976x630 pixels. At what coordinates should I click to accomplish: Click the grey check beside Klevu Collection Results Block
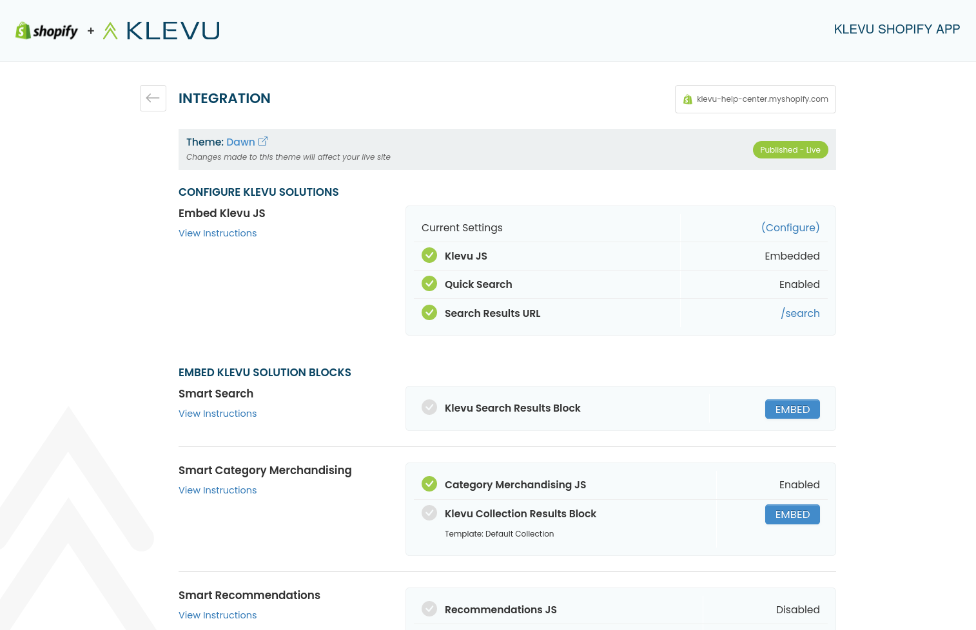click(429, 513)
